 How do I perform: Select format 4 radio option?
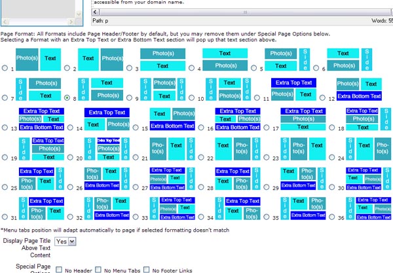[191, 68]
